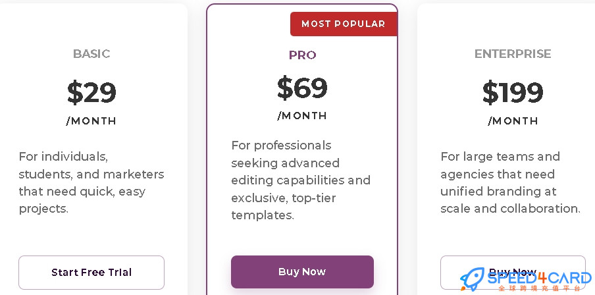Click the Speed4Card rocket logo icon
The height and width of the screenshot is (295, 595).
472,279
